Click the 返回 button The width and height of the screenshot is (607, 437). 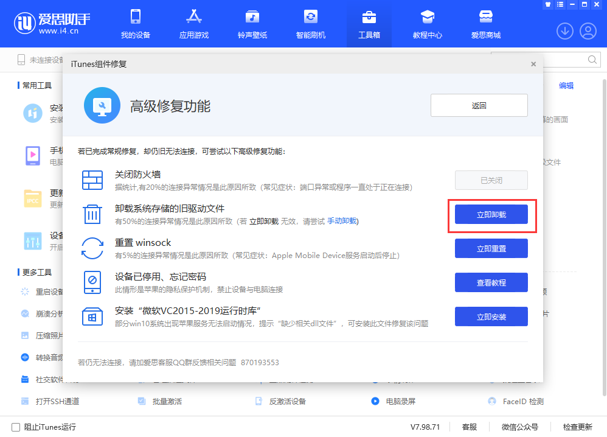479,105
